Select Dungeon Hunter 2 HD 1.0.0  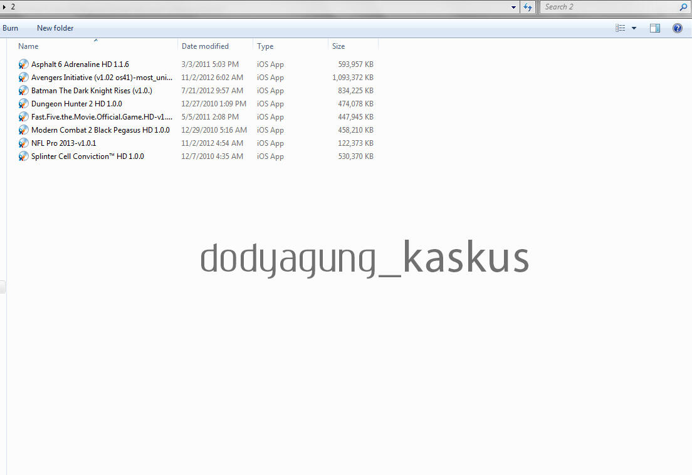(x=76, y=104)
